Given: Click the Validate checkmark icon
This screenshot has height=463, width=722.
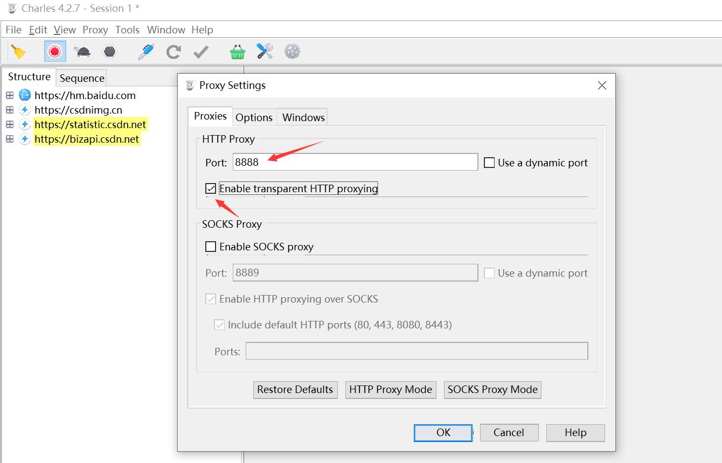Looking at the screenshot, I should [x=201, y=52].
